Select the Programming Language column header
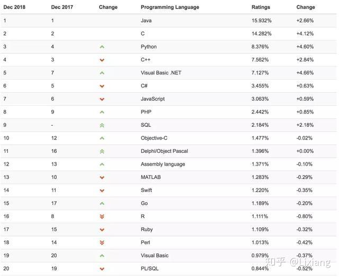The width and height of the screenshot is (339, 277). coord(170,7)
